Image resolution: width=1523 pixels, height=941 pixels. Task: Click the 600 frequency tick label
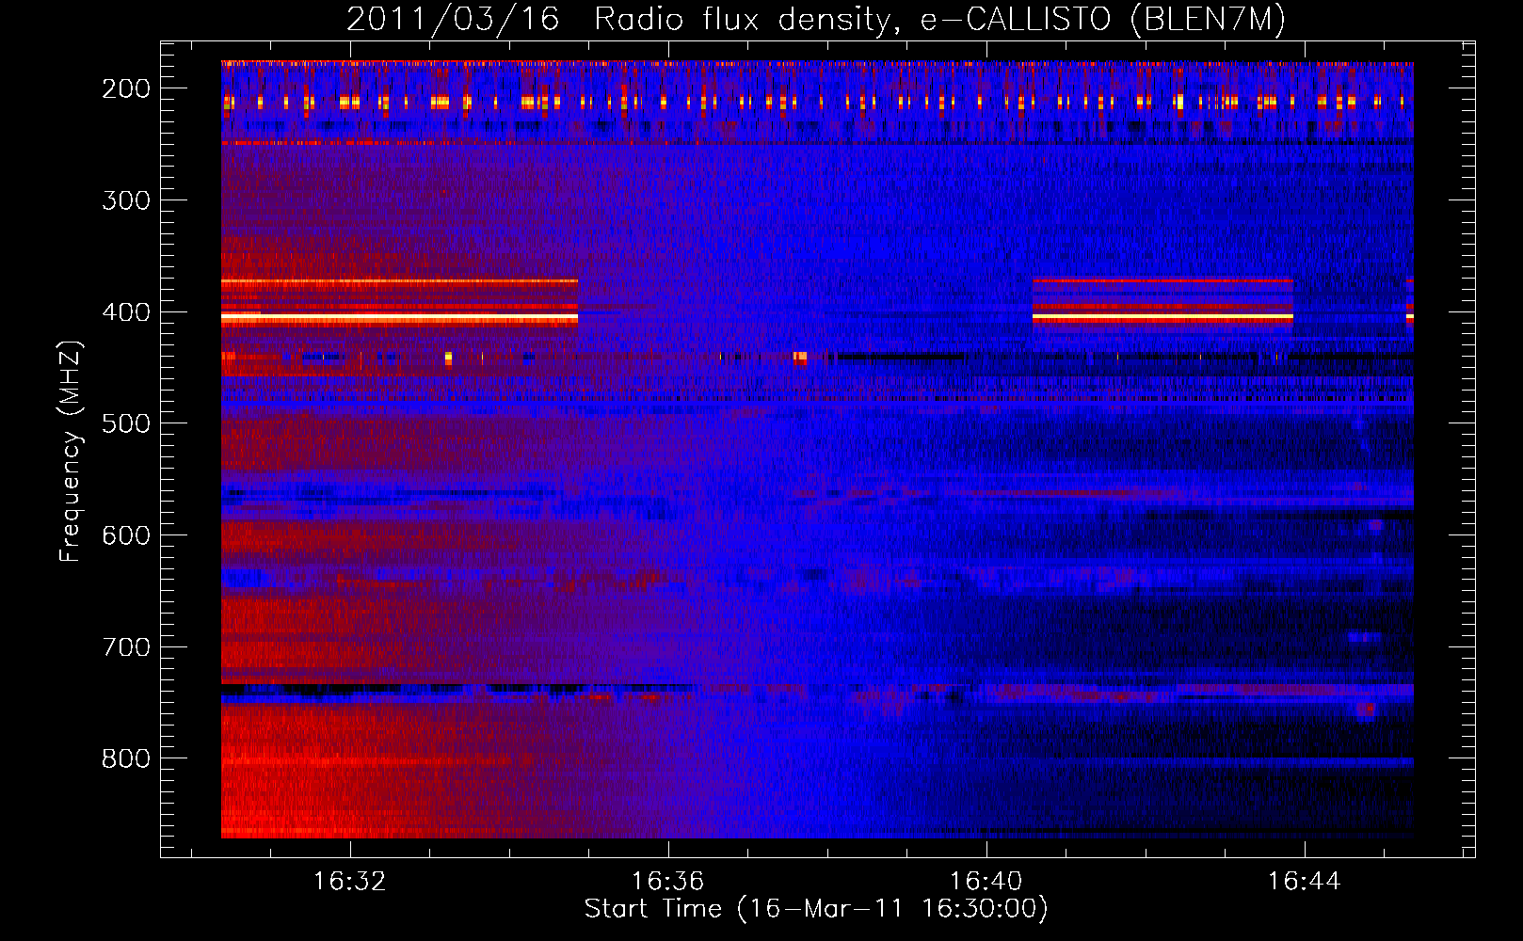coord(126,535)
